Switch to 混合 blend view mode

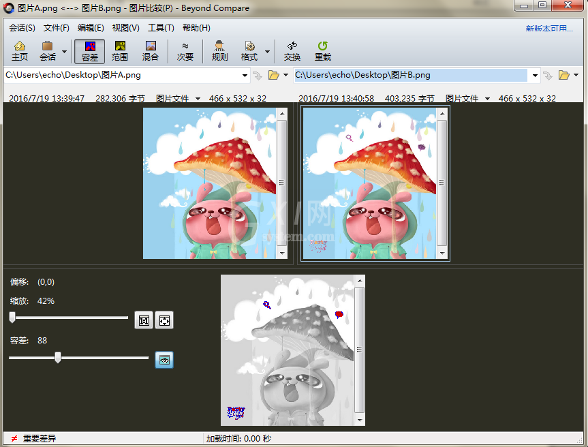[x=151, y=51]
